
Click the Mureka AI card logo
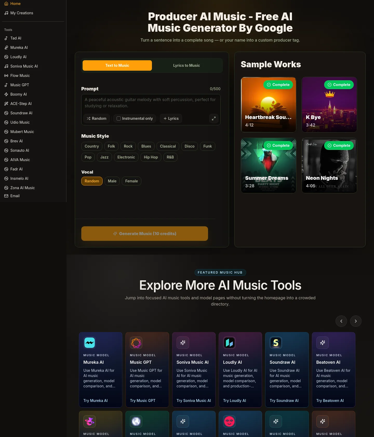(90, 343)
